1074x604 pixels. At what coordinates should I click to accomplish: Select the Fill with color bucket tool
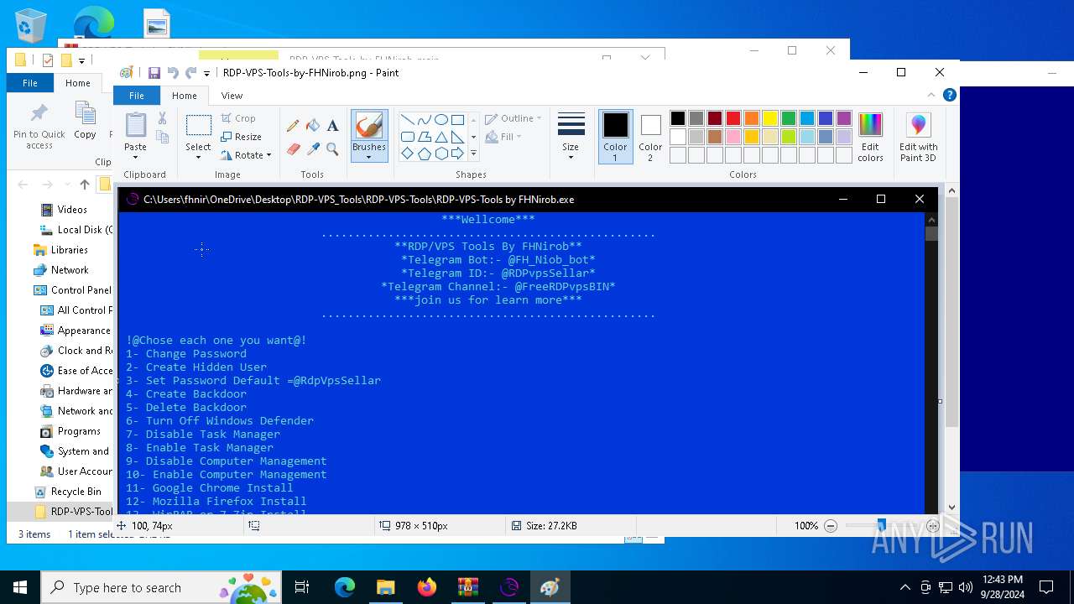313,126
